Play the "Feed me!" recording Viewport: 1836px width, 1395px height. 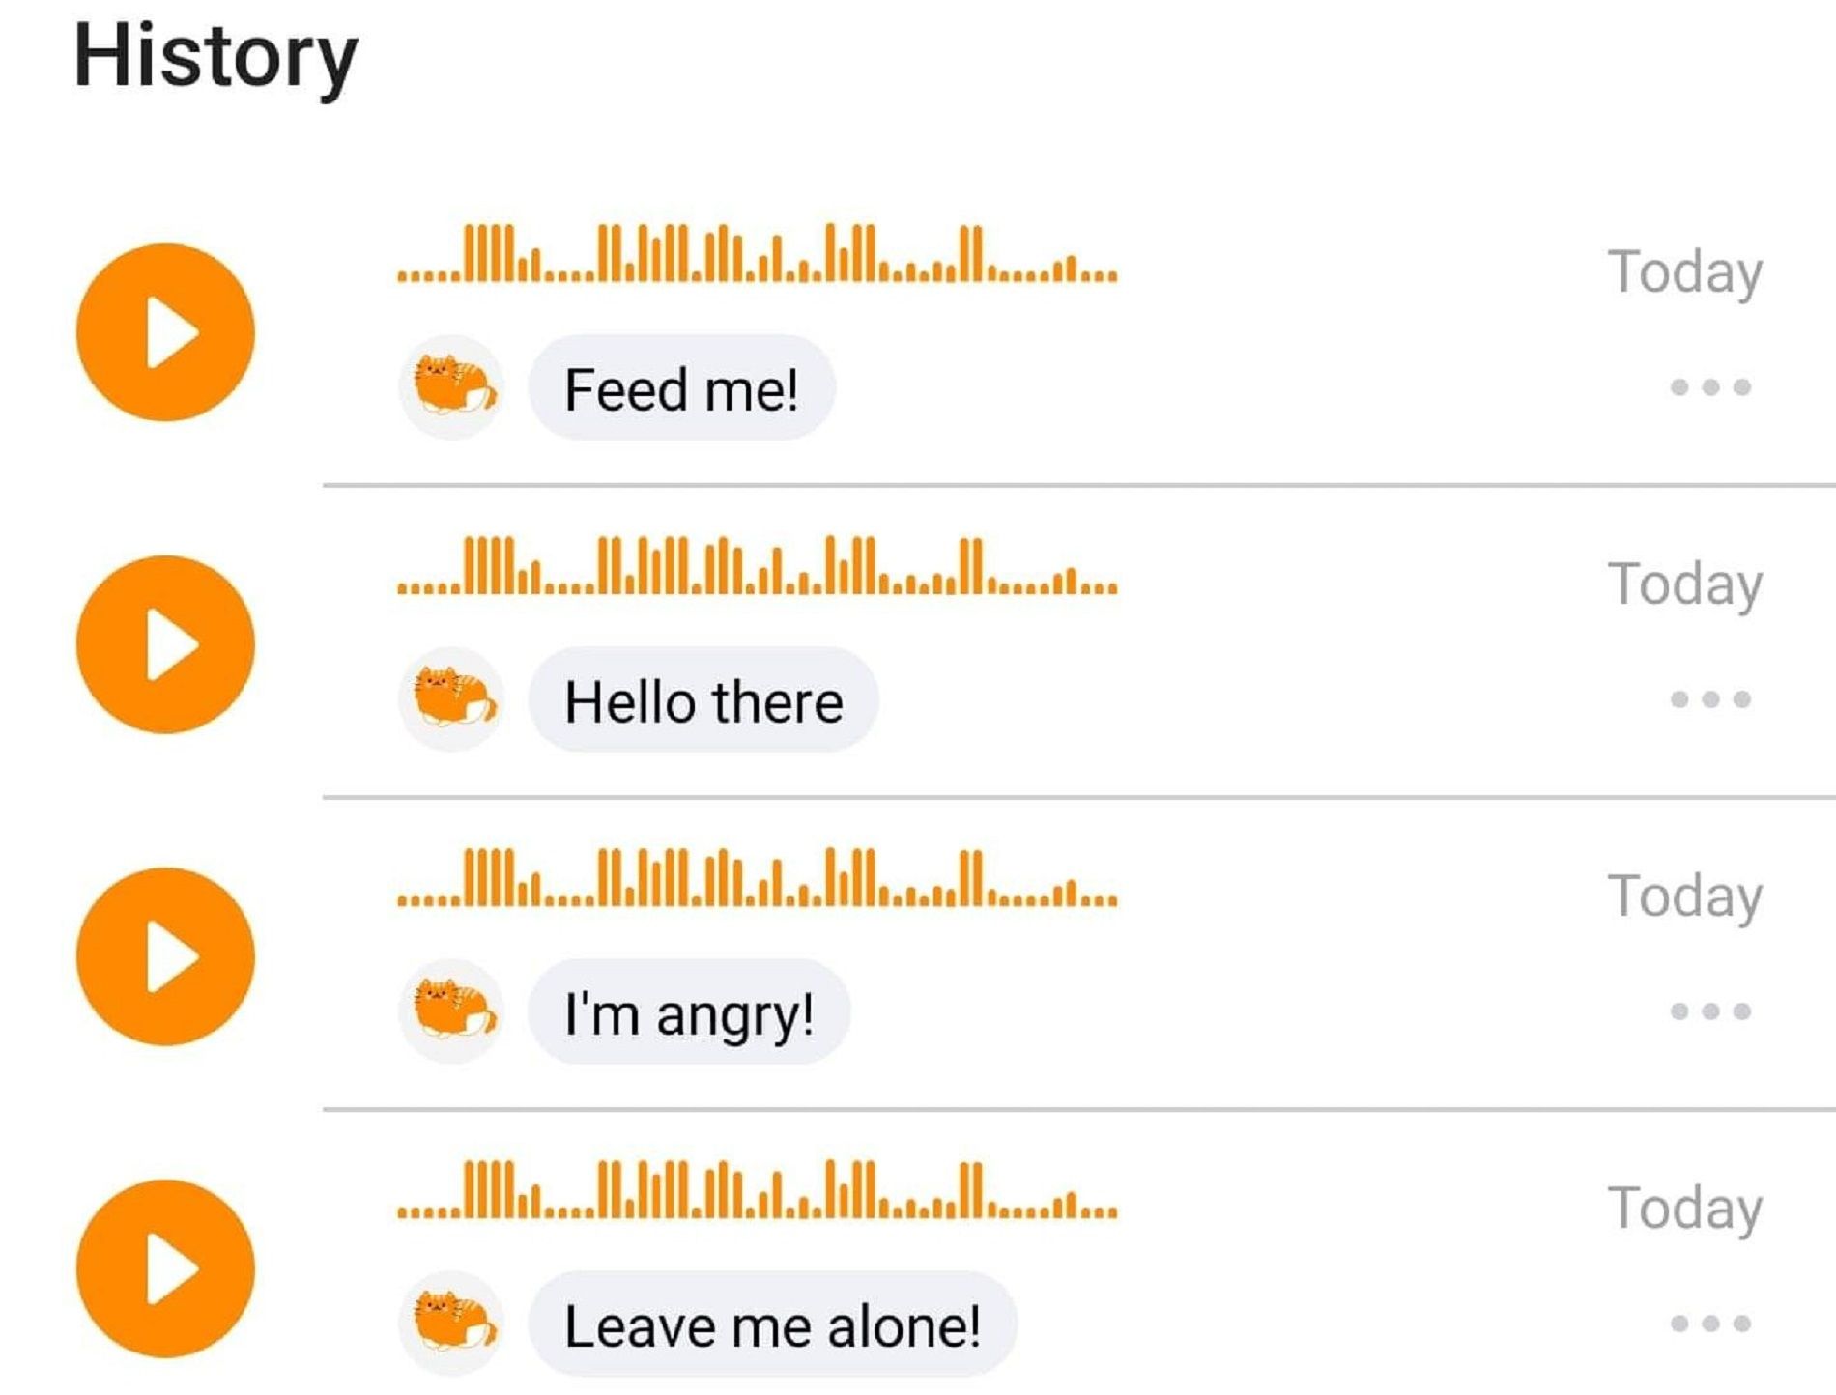[x=165, y=332]
